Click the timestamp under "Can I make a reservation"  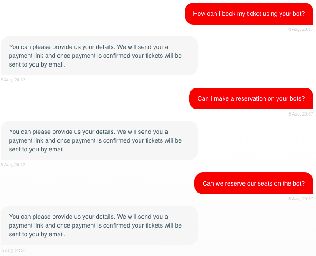[301, 114]
